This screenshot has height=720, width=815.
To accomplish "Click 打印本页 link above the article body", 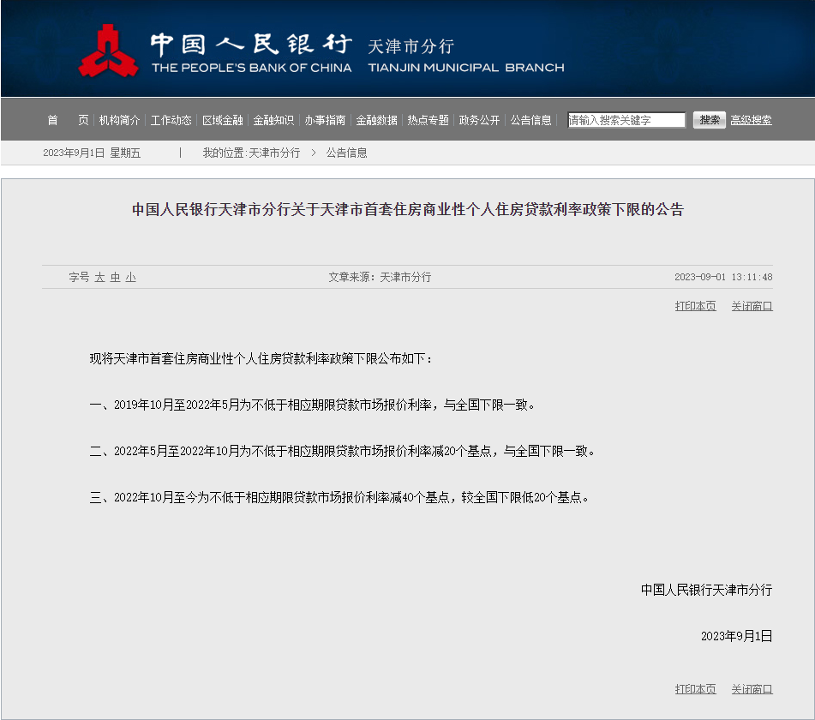I will click(695, 306).
